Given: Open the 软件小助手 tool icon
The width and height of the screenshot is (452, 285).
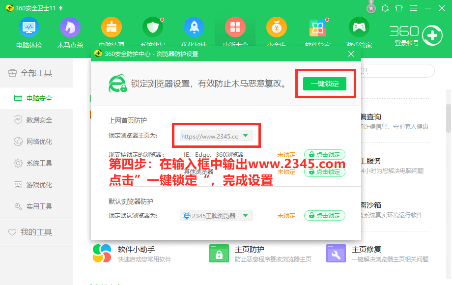Looking at the screenshot, I should [102, 253].
